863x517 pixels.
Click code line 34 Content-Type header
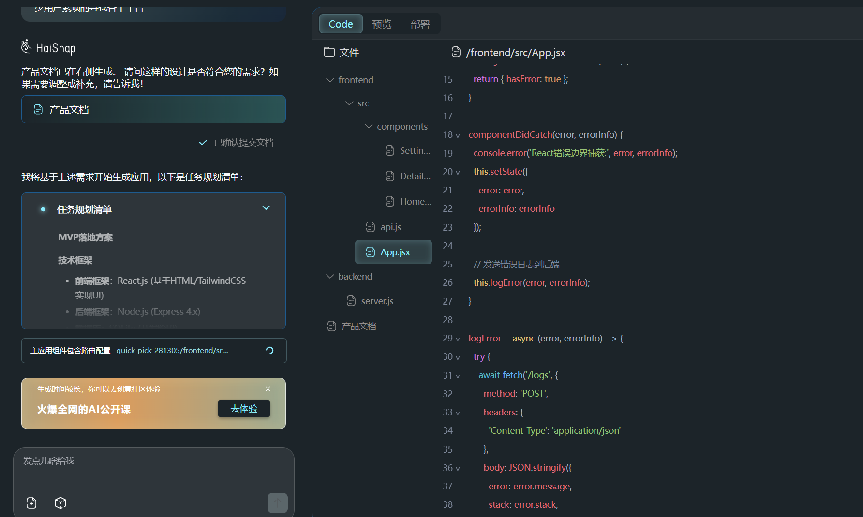point(554,430)
